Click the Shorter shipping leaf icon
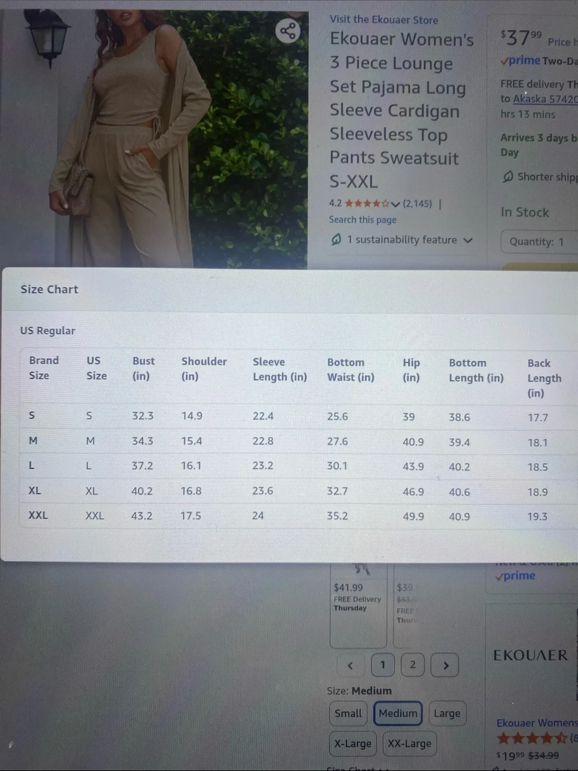The image size is (578, 771). pyautogui.click(x=507, y=176)
